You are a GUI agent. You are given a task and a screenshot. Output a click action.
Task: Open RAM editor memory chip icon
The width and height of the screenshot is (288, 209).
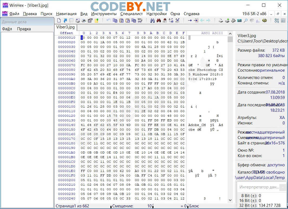pyautogui.click(x=233, y=20)
